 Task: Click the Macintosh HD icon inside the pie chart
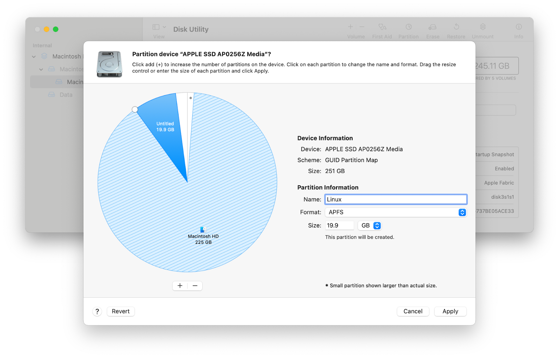tap(203, 230)
